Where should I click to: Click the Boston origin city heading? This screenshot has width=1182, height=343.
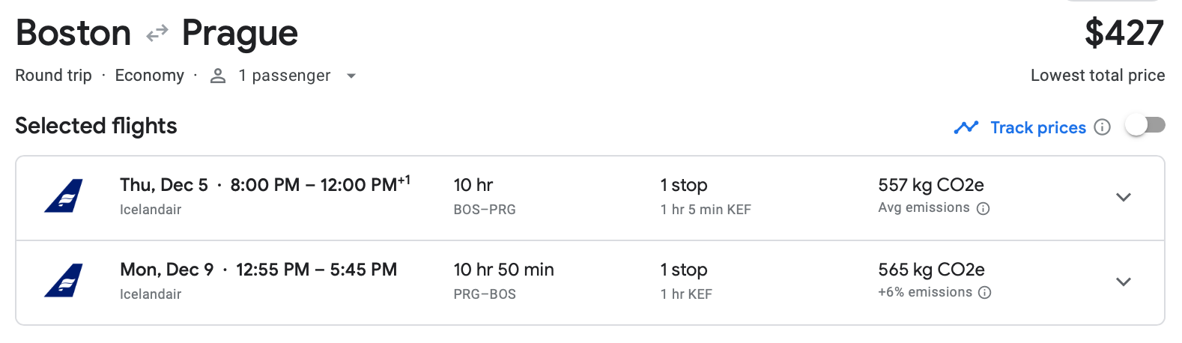coord(73,34)
